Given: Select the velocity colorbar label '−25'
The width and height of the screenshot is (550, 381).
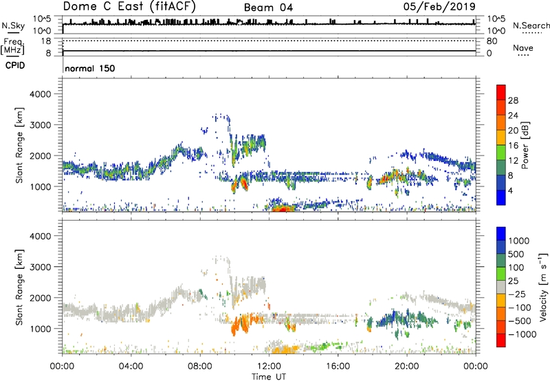Looking at the screenshot, I should (518, 294).
